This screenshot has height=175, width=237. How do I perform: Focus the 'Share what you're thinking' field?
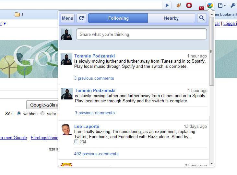pyautogui.click(x=141, y=34)
